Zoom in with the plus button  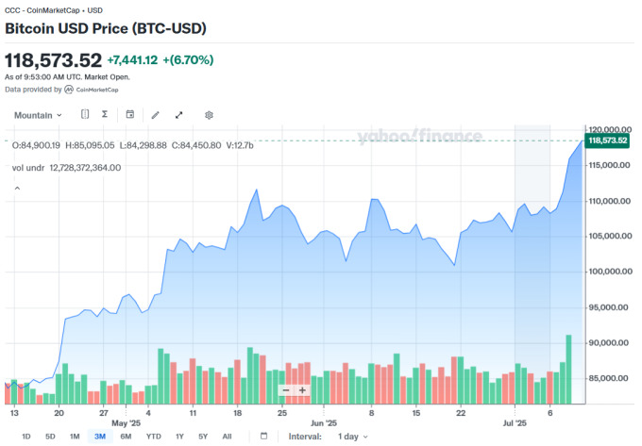point(302,390)
